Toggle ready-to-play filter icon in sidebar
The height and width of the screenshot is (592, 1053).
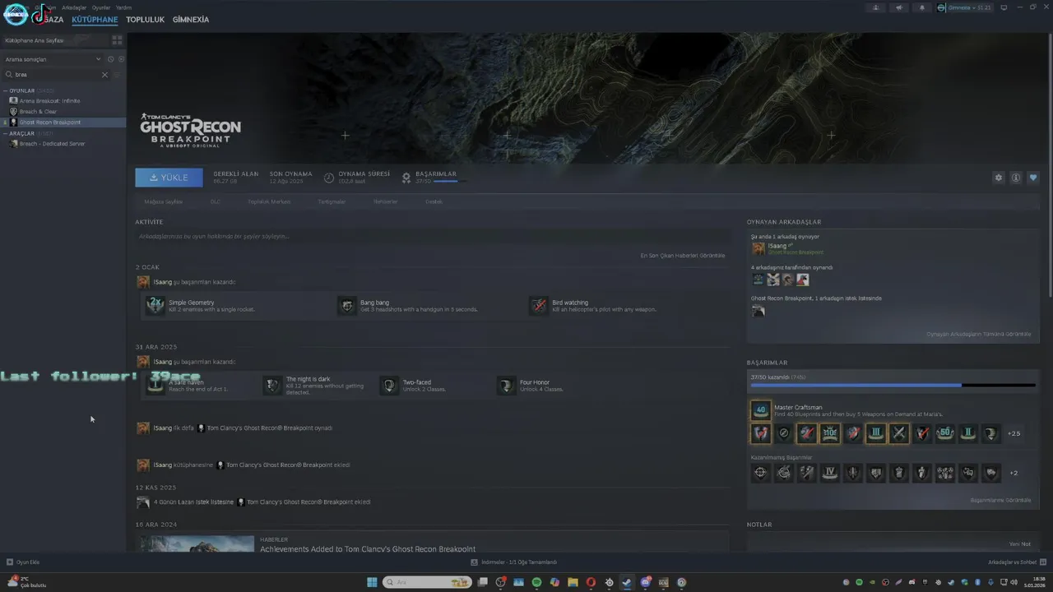[x=121, y=59]
